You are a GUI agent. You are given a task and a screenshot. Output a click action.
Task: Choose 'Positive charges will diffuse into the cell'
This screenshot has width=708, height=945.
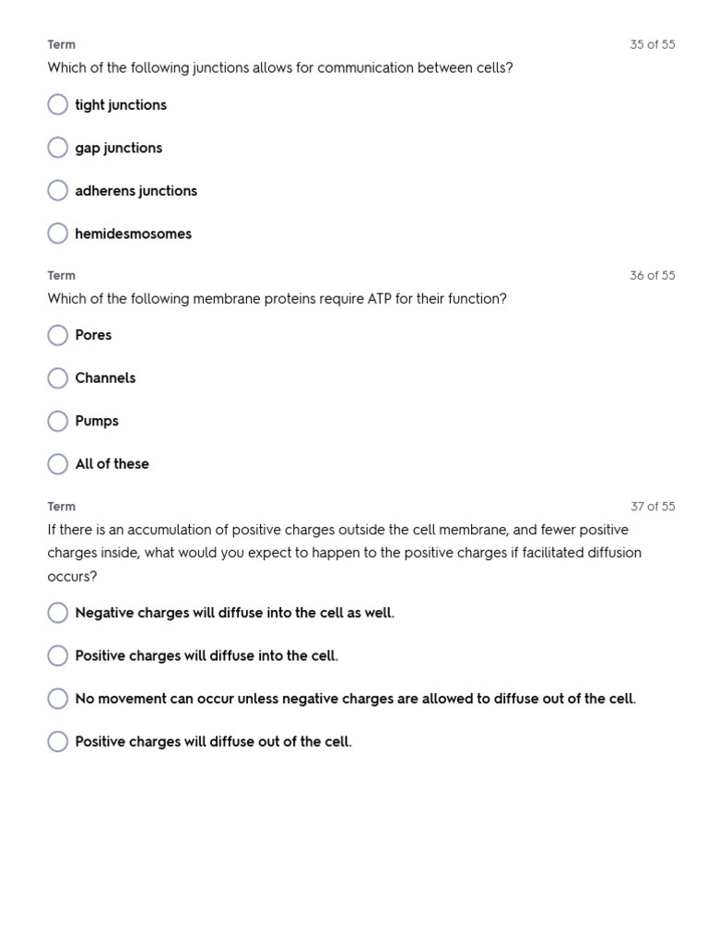coord(58,655)
